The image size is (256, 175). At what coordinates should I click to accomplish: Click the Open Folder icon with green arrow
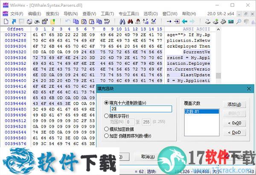[53, 21]
